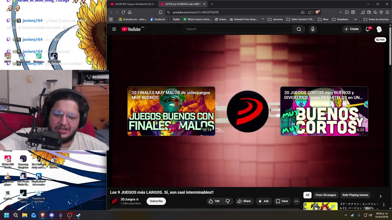This screenshot has height=220, width=392.
Task: Hide the end screen cards
Action: tap(380, 40)
